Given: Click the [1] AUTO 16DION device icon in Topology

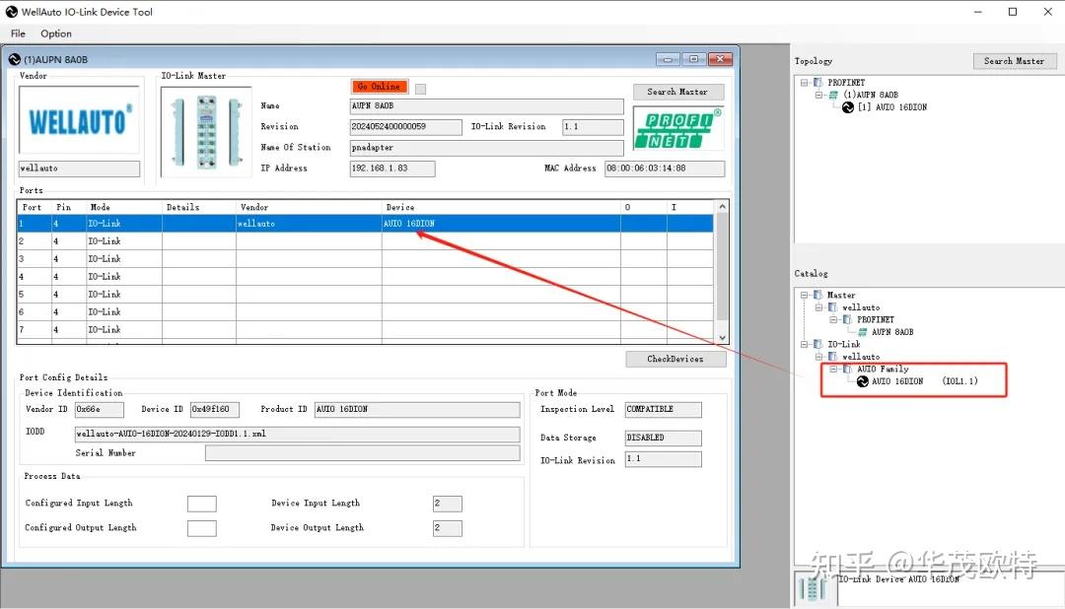Looking at the screenshot, I should (x=848, y=107).
